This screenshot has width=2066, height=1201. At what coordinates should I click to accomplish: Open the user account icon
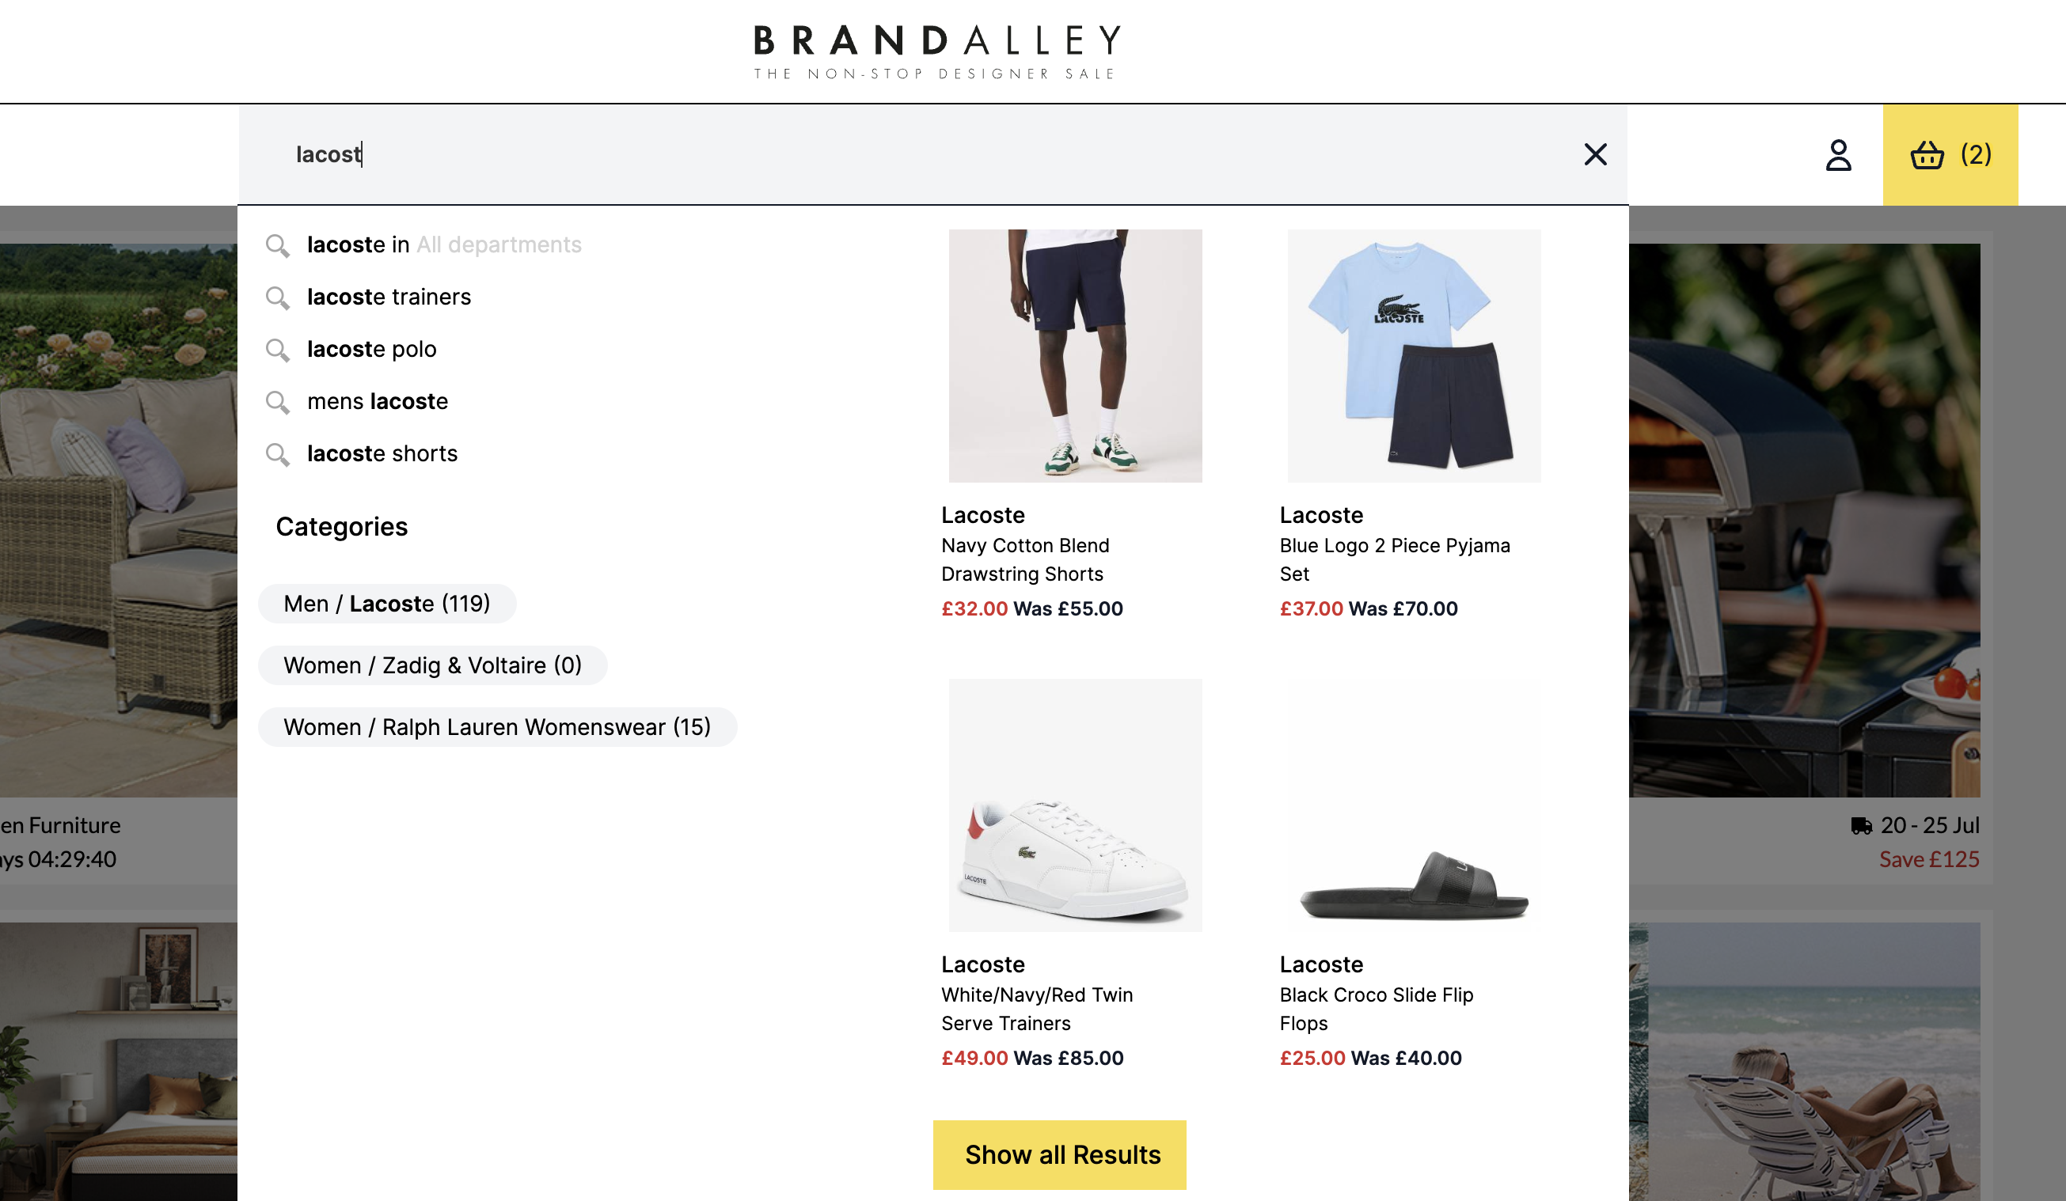(1838, 155)
